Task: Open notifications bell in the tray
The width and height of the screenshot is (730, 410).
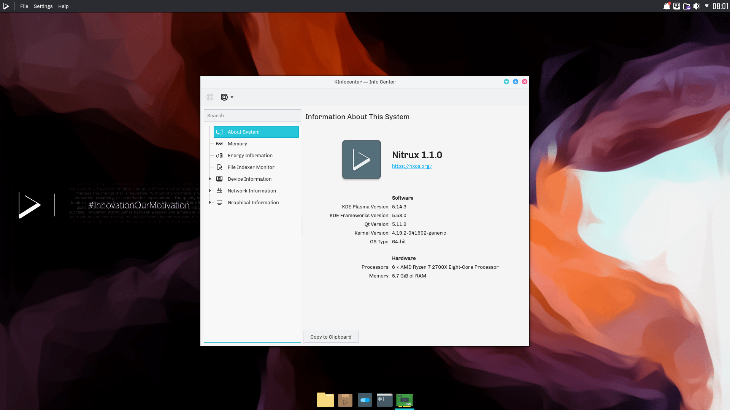Action: coord(667,6)
